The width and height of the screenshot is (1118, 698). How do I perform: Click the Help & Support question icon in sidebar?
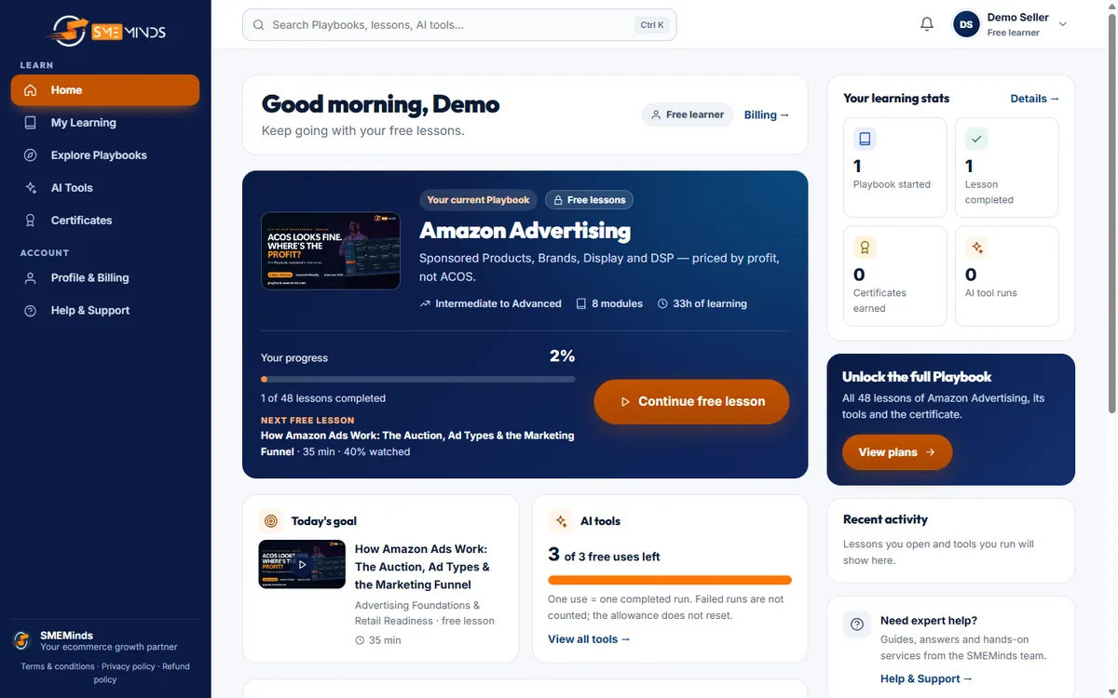[31, 310]
